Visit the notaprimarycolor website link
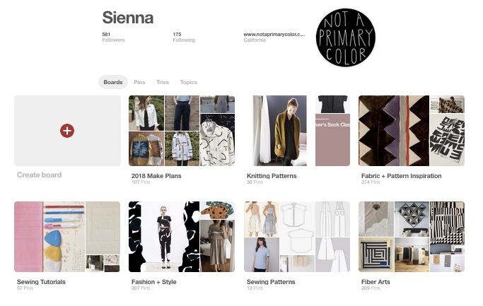This screenshot has width=483, height=306. point(274,35)
